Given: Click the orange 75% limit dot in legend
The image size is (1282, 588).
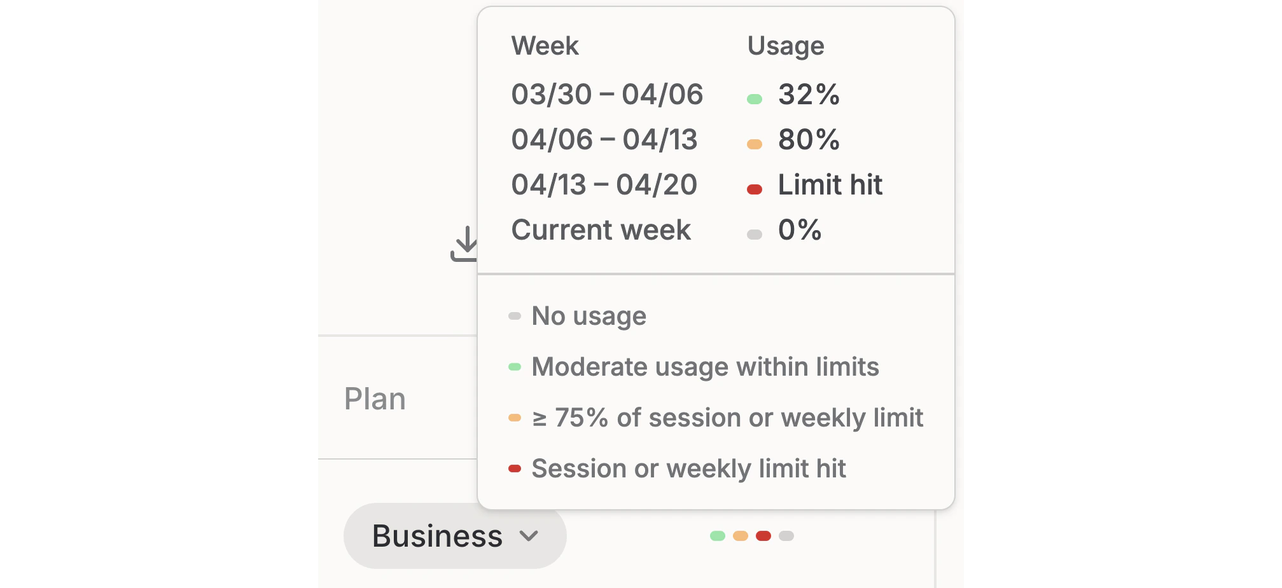Looking at the screenshot, I should pyautogui.click(x=515, y=418).
